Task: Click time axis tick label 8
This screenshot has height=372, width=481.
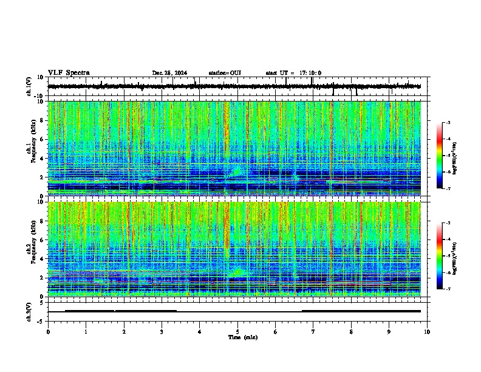Action: pyautogui.click(x=351, y=332)
